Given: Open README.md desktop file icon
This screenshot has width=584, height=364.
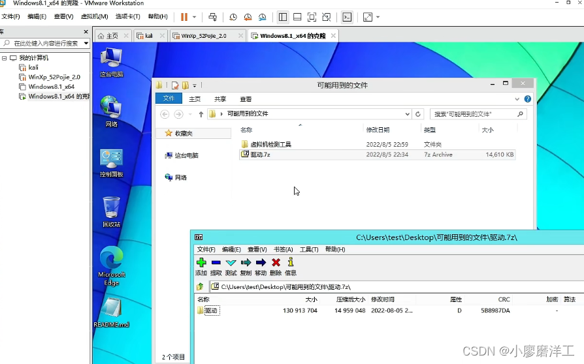Looking at the screenshot, I should click(111, 312).
